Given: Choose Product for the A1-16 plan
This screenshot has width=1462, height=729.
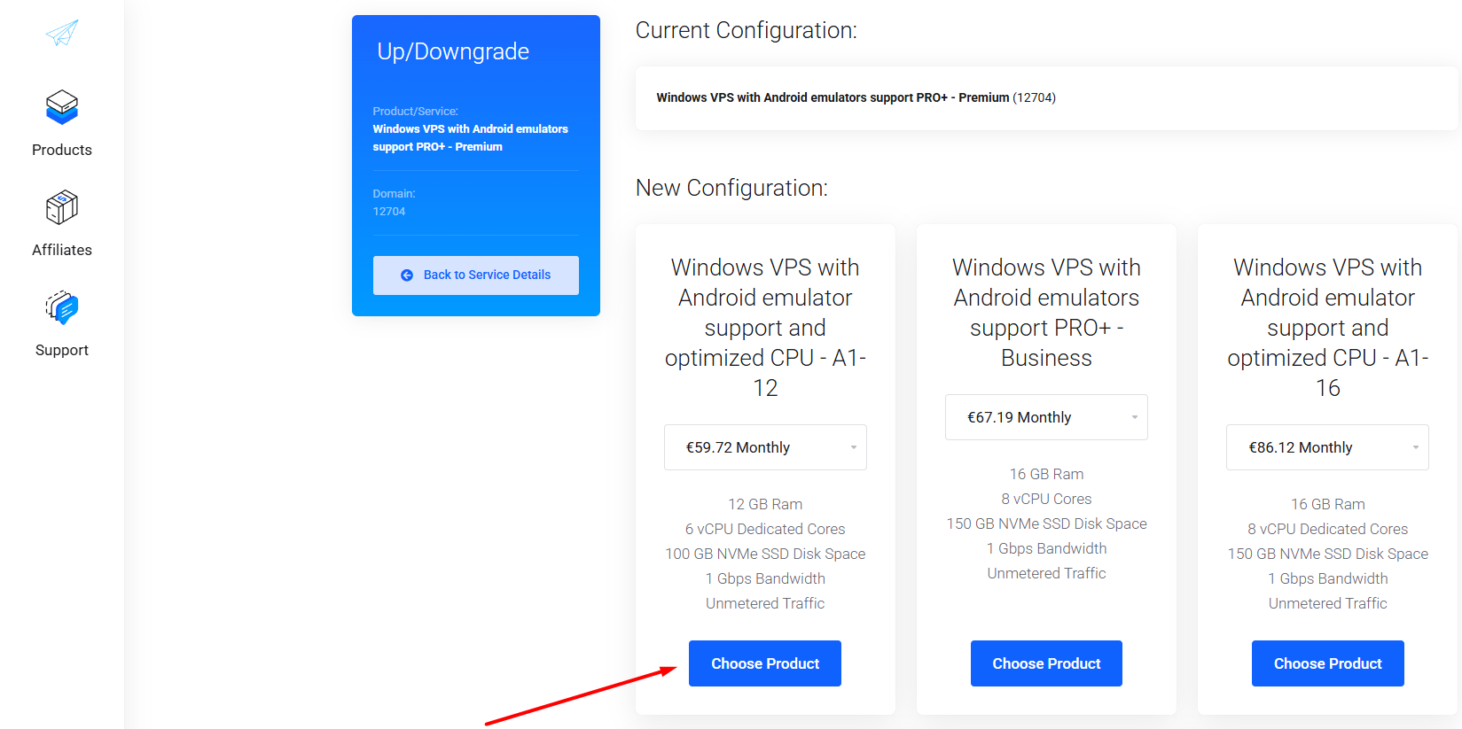Looking at the screenshot, I should (x=1327, y=663).
